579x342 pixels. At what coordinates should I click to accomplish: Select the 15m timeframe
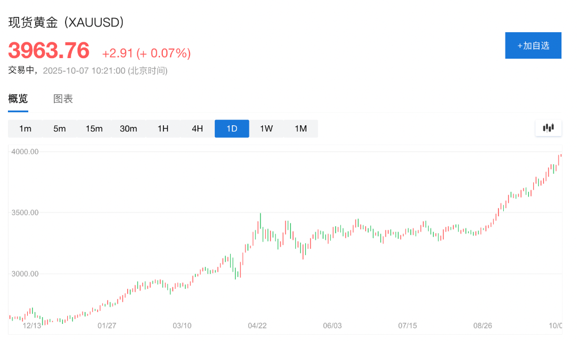(x=94, y=129)
